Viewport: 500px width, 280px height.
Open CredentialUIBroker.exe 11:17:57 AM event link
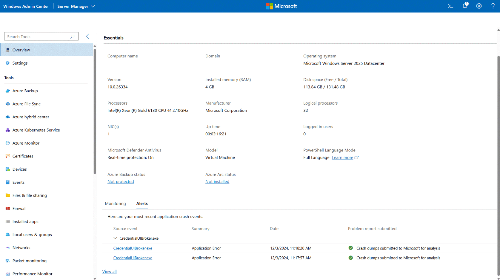133,258
